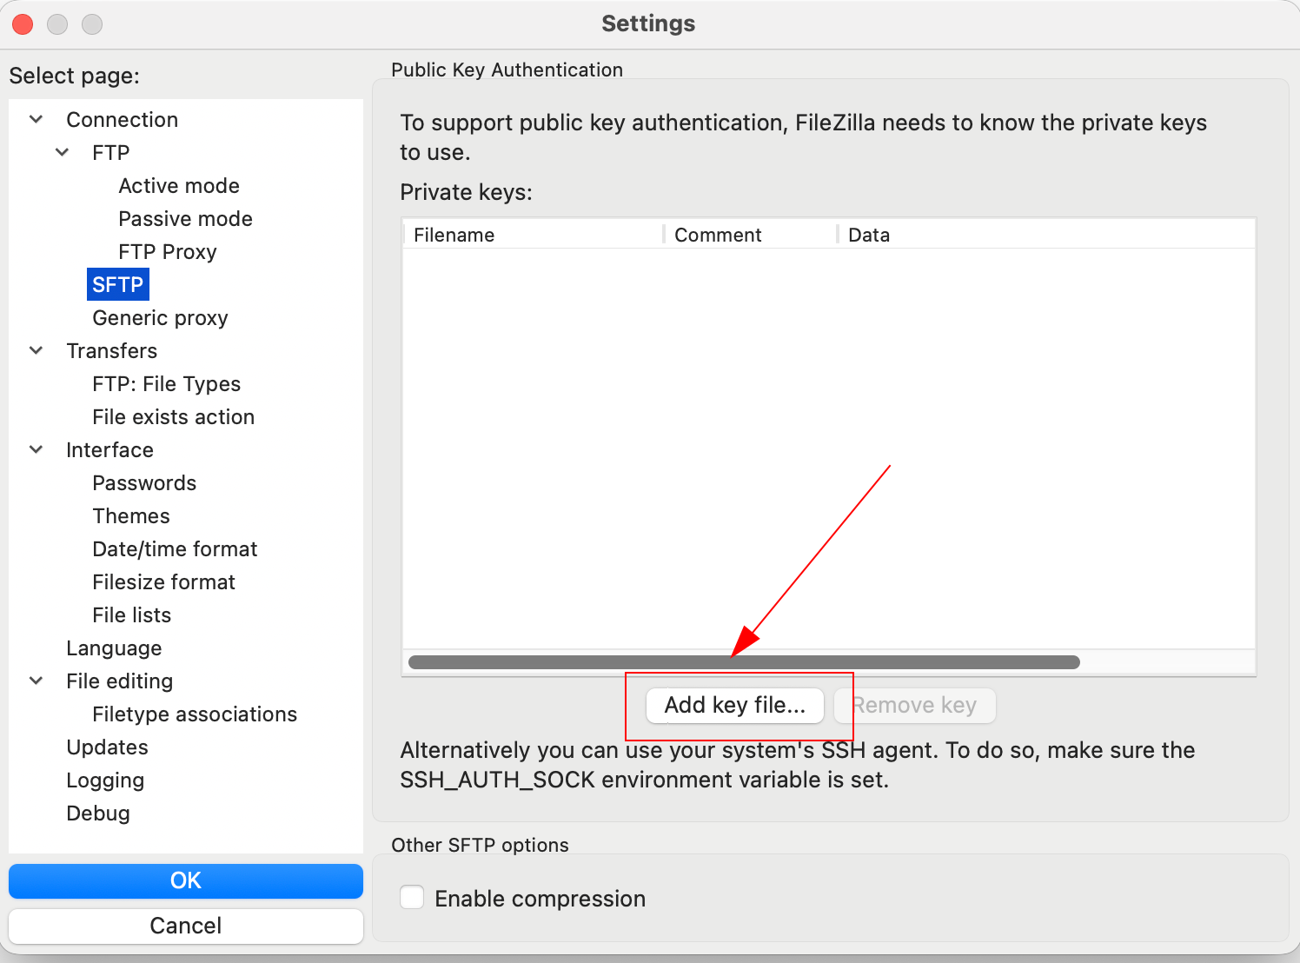Collapse the Connection tree node
The width and height of the screenshot is (1300, 963).
36,119
